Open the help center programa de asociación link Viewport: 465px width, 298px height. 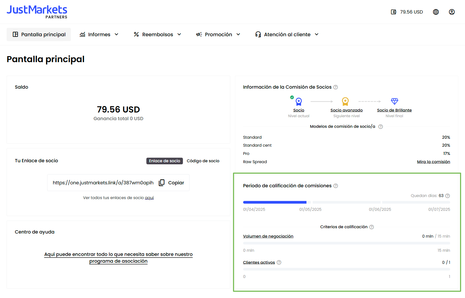click(x=118, y=258)
